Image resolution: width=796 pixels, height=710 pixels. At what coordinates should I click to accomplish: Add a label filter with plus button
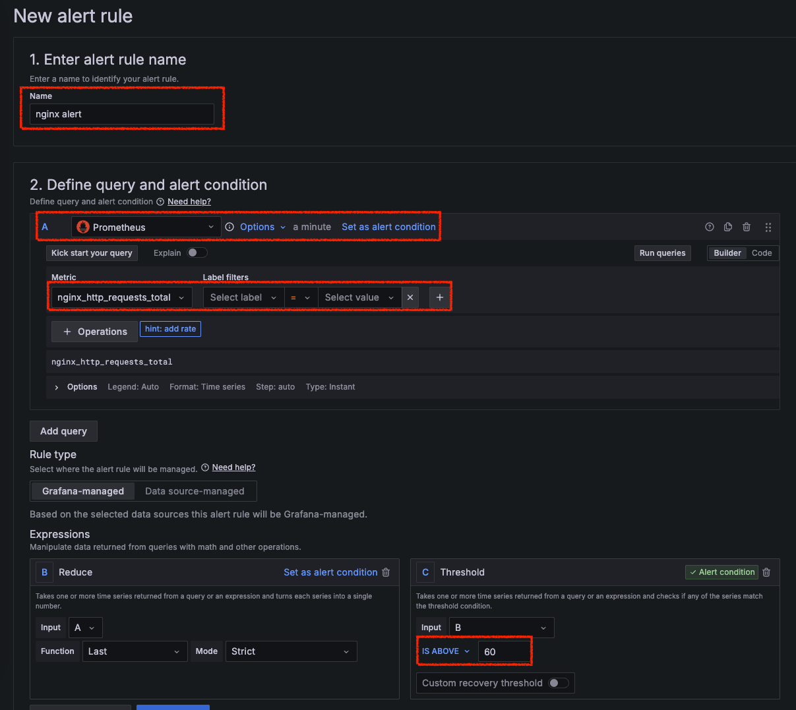click(x=440, y=297)
